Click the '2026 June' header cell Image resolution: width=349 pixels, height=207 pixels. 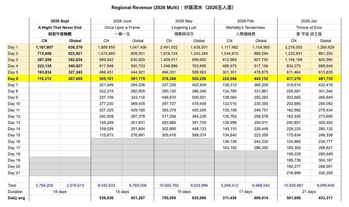(122, 21)
